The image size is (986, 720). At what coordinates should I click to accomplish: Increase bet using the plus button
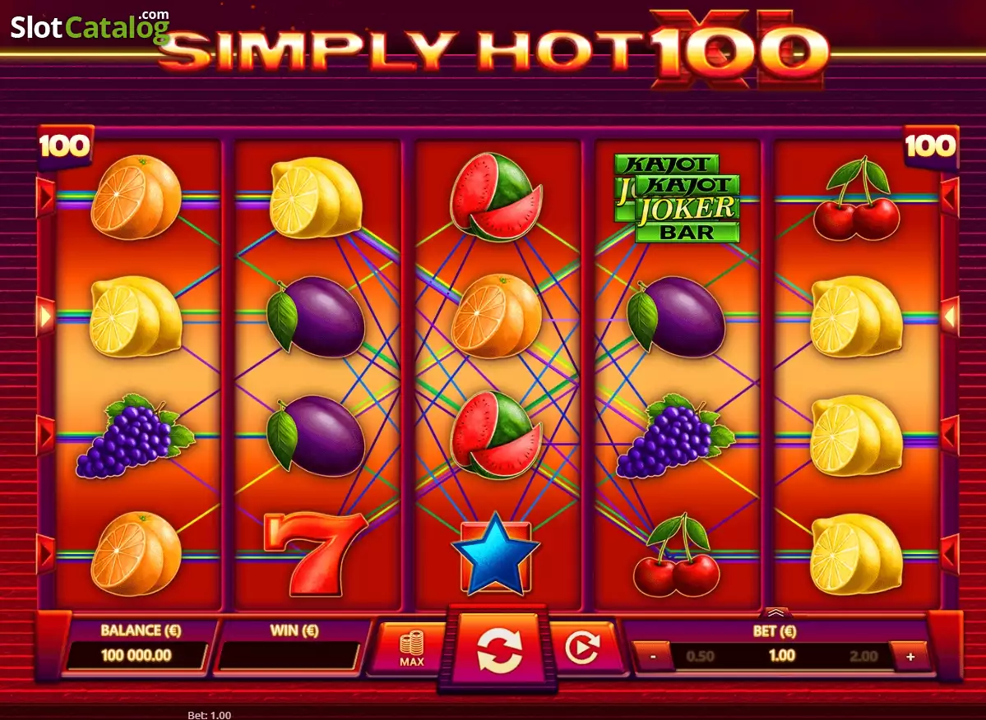point(910,657)
